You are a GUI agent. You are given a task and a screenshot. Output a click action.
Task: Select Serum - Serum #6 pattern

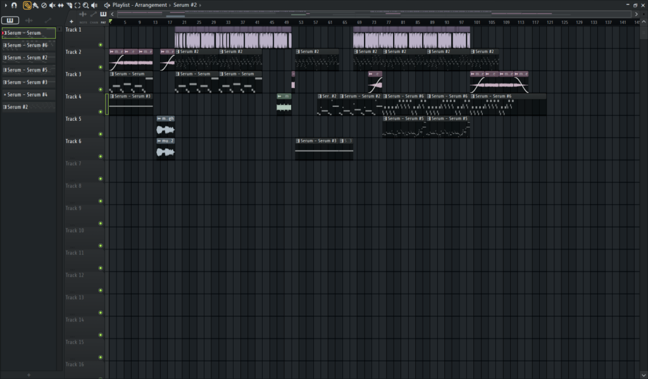[28, 46]
